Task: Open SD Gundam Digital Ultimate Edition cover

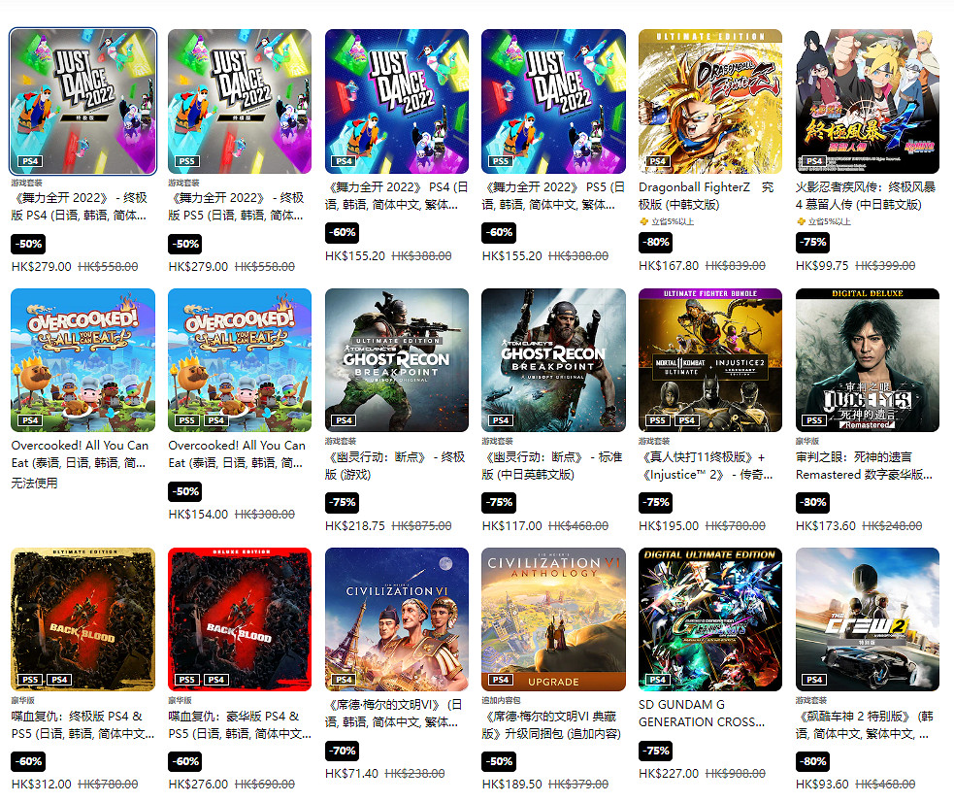Action: pyautogui.click(x=710, y=619)
